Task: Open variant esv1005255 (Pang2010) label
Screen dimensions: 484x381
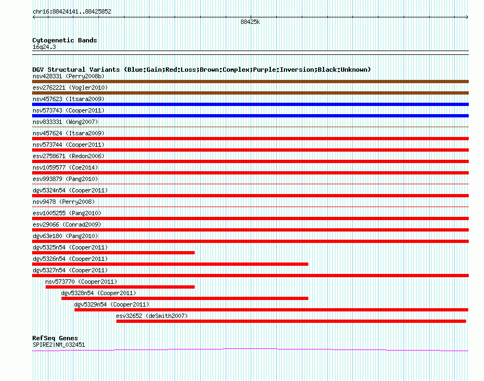Action: click(x=67, y=213)
